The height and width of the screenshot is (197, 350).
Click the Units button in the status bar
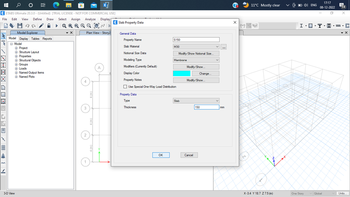[x=343, y=193]
